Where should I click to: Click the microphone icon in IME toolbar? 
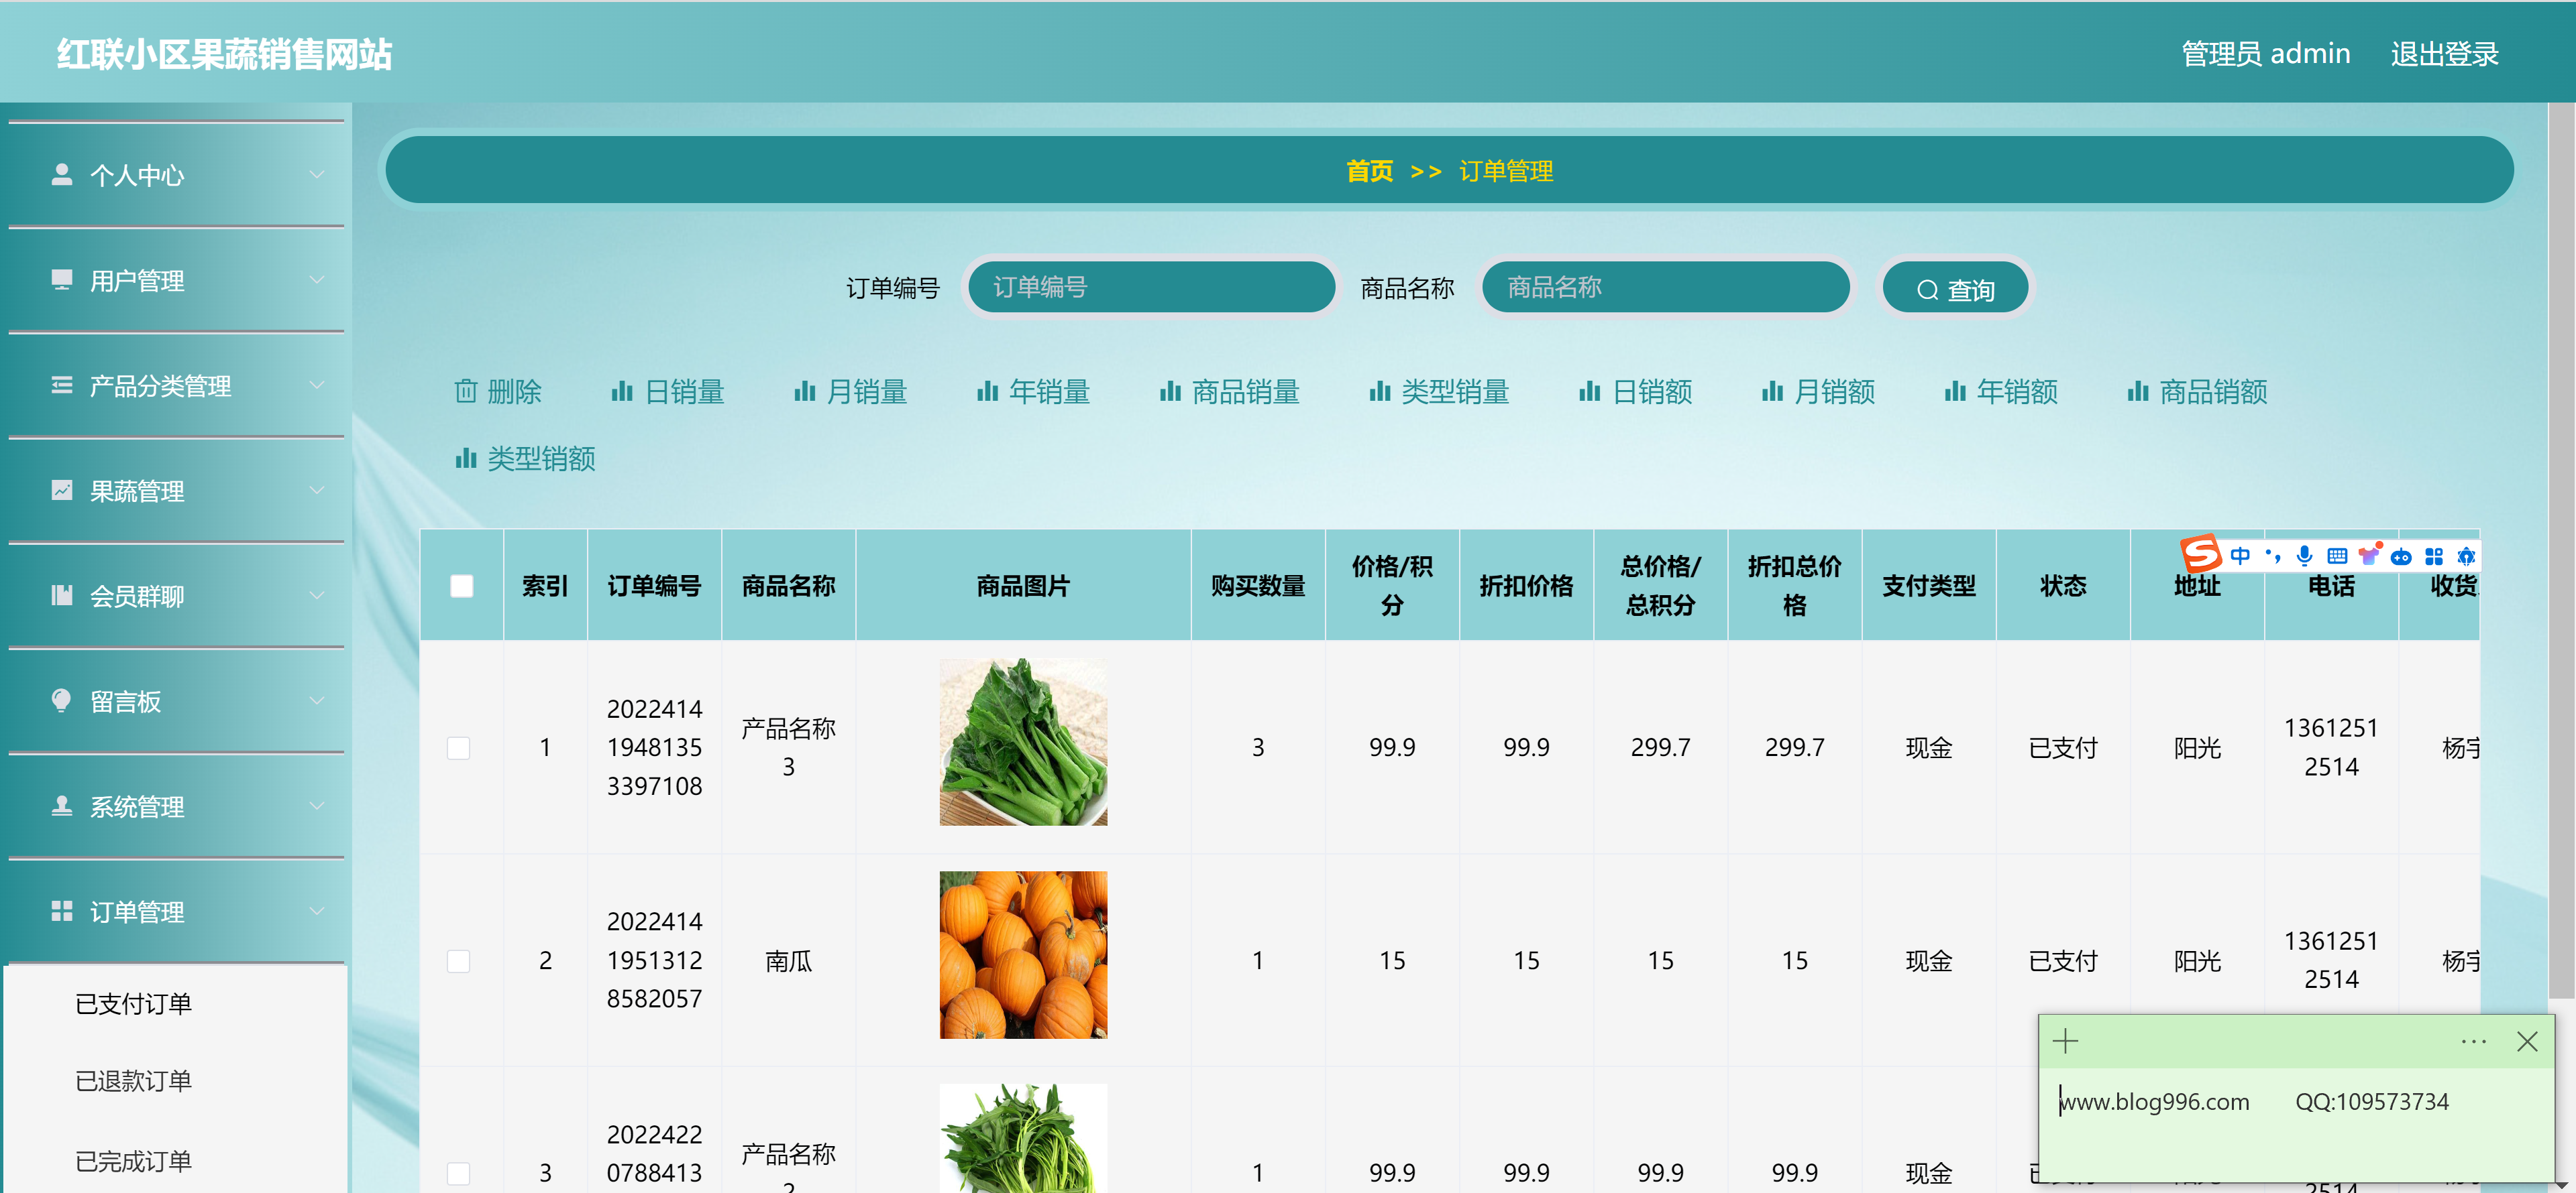click(2304, 556)
